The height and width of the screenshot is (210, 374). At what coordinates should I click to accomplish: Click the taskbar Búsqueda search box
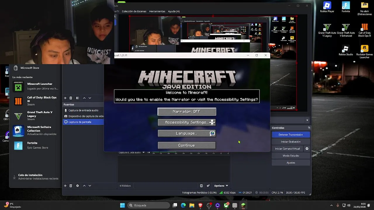[149, 205]
